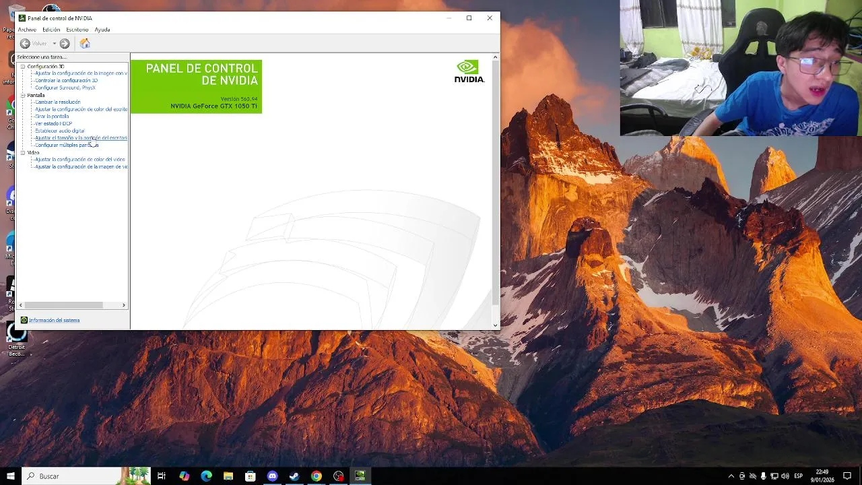
Task: Click the forward arrow toolbar button
Action: click(65, 43)
